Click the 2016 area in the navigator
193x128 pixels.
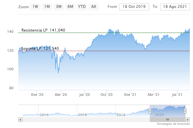82,115
